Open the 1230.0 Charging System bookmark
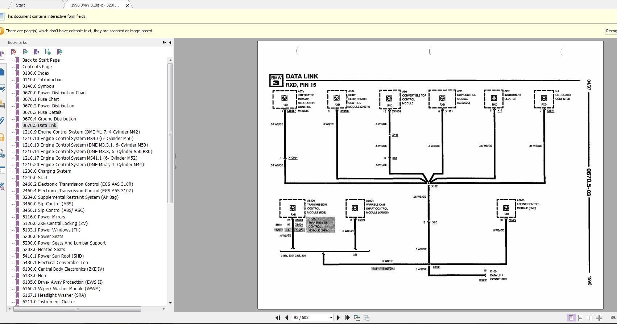Screen dimensions: 617x324 47,171
